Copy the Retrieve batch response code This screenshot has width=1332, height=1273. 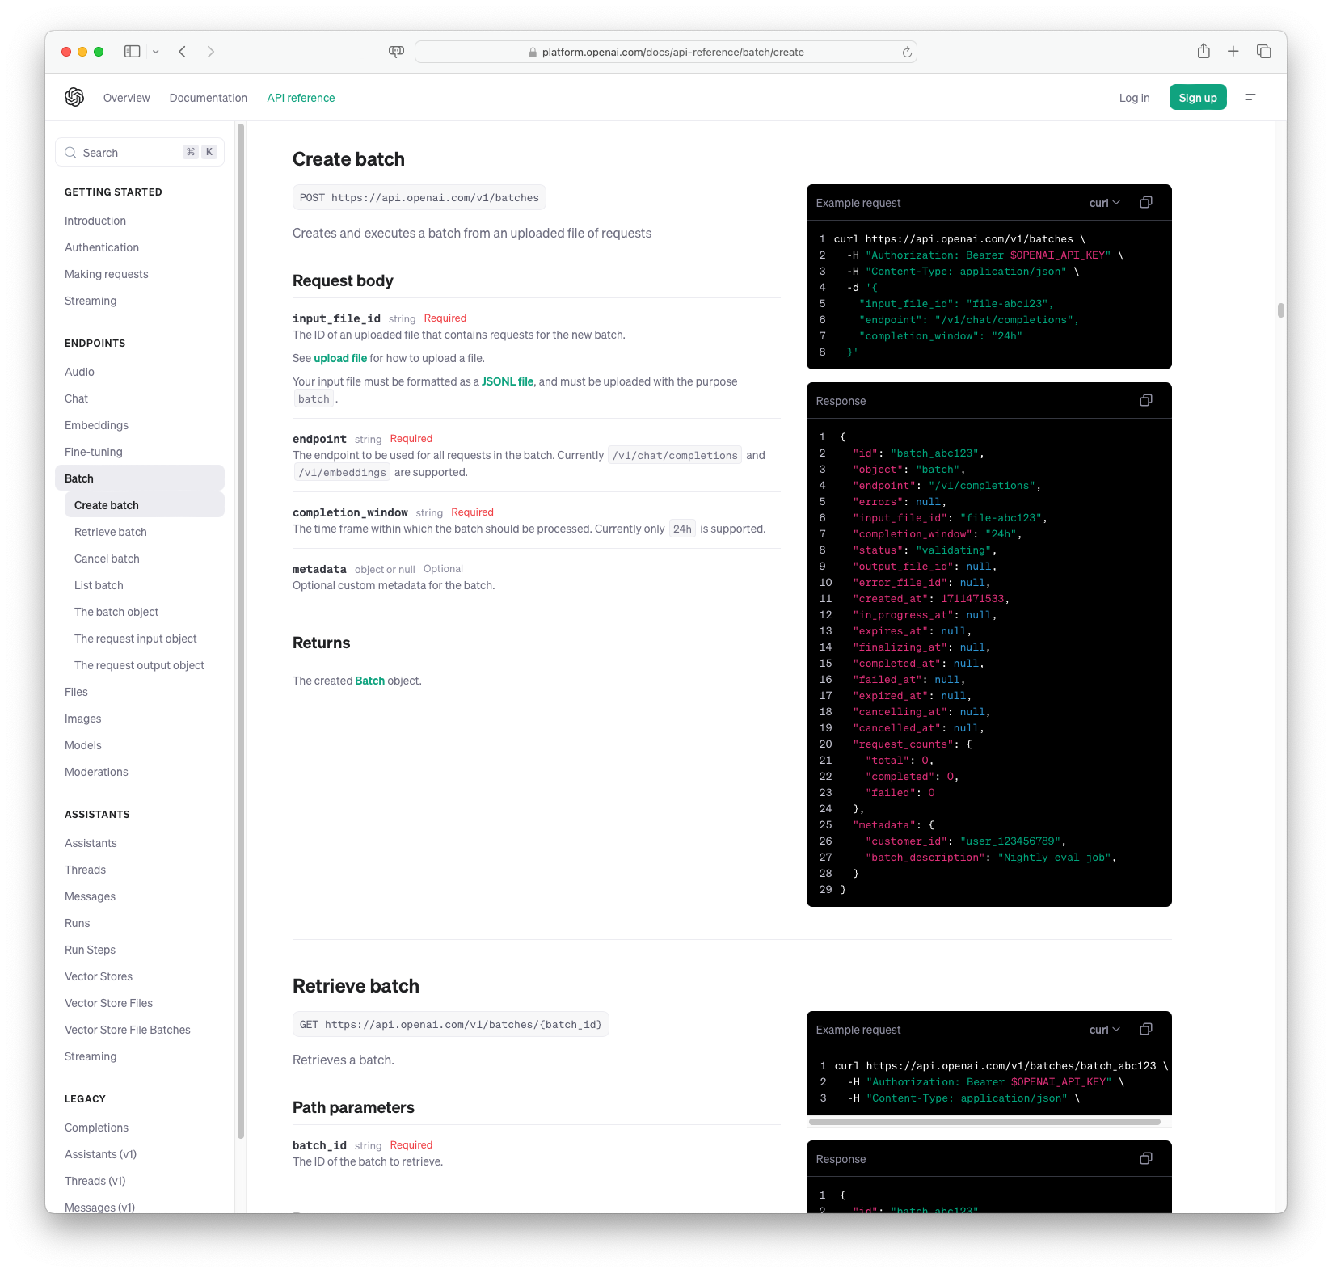[1146, 1158]
